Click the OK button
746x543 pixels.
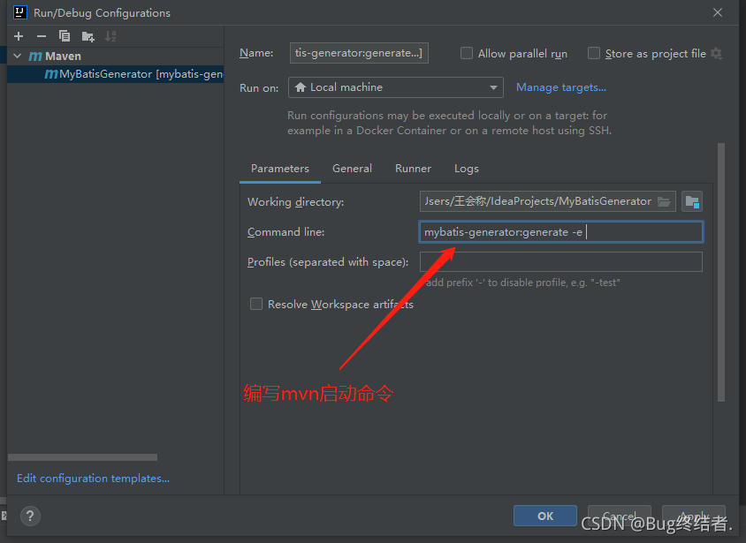pyautogui.click(x=545, y=516)
